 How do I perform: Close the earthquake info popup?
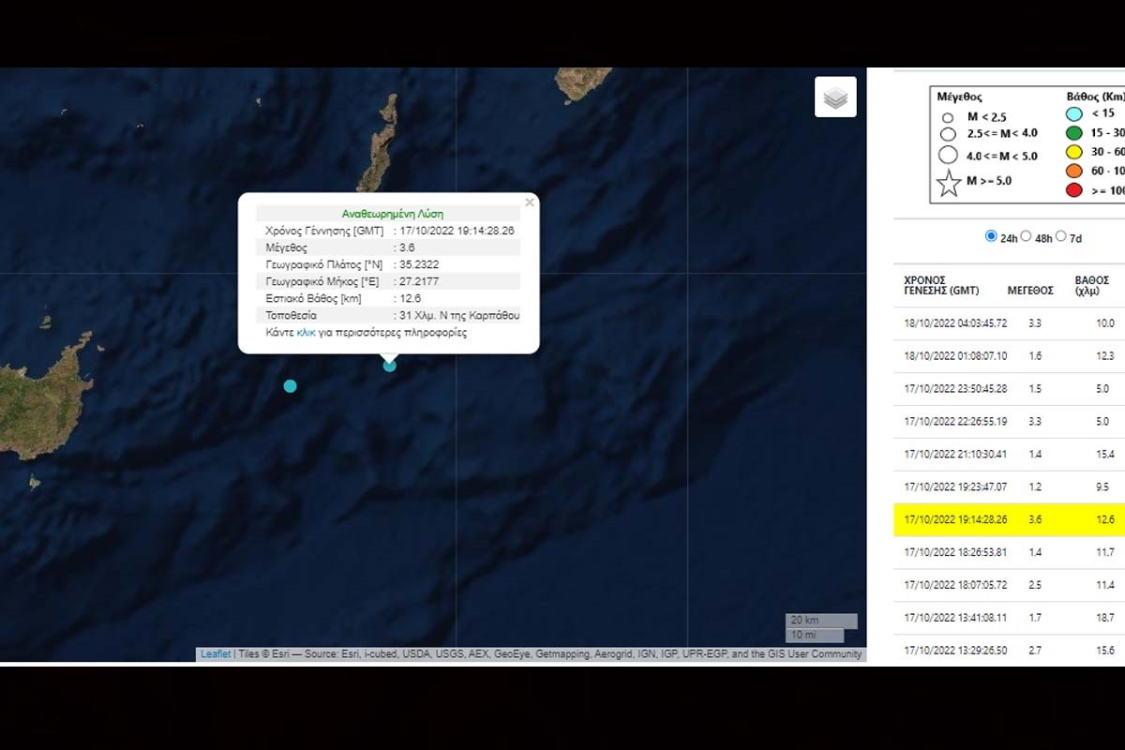point(530,202)
